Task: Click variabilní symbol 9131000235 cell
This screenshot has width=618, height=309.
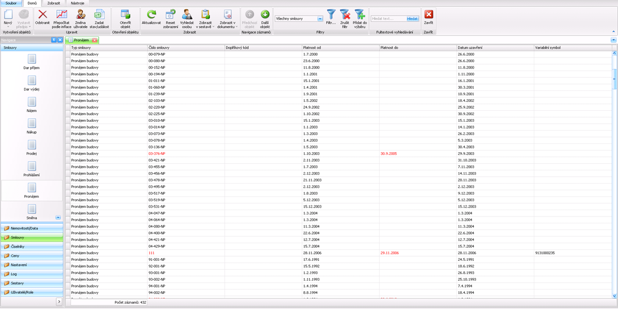Action: (x=573, y=253)
